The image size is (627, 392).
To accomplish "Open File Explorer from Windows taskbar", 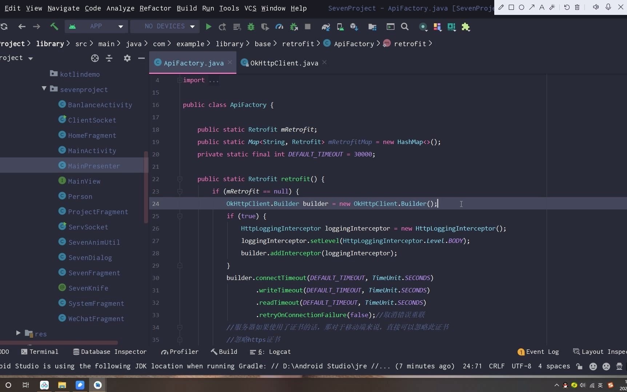I will (x=62, y=385).
